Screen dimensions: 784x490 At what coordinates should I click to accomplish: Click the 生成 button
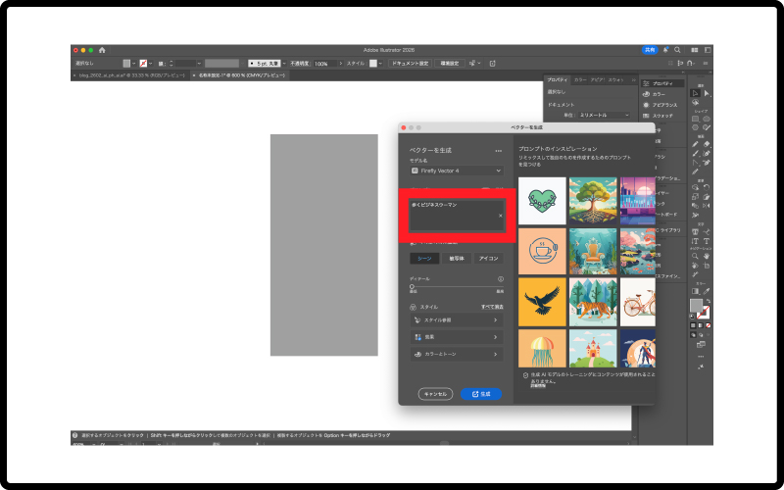480,394
